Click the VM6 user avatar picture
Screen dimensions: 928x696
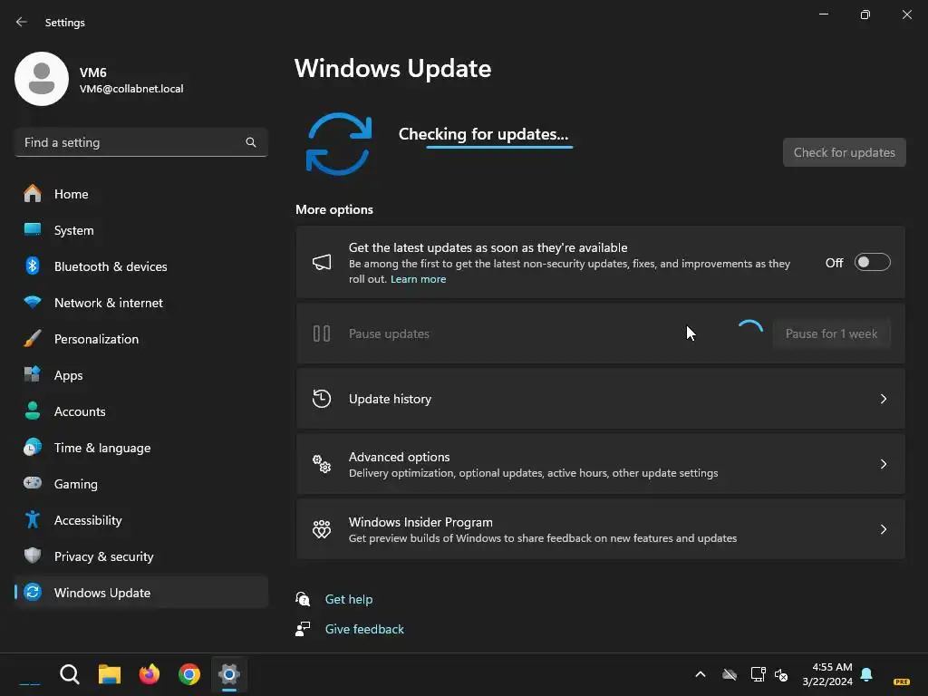[42, 79]
